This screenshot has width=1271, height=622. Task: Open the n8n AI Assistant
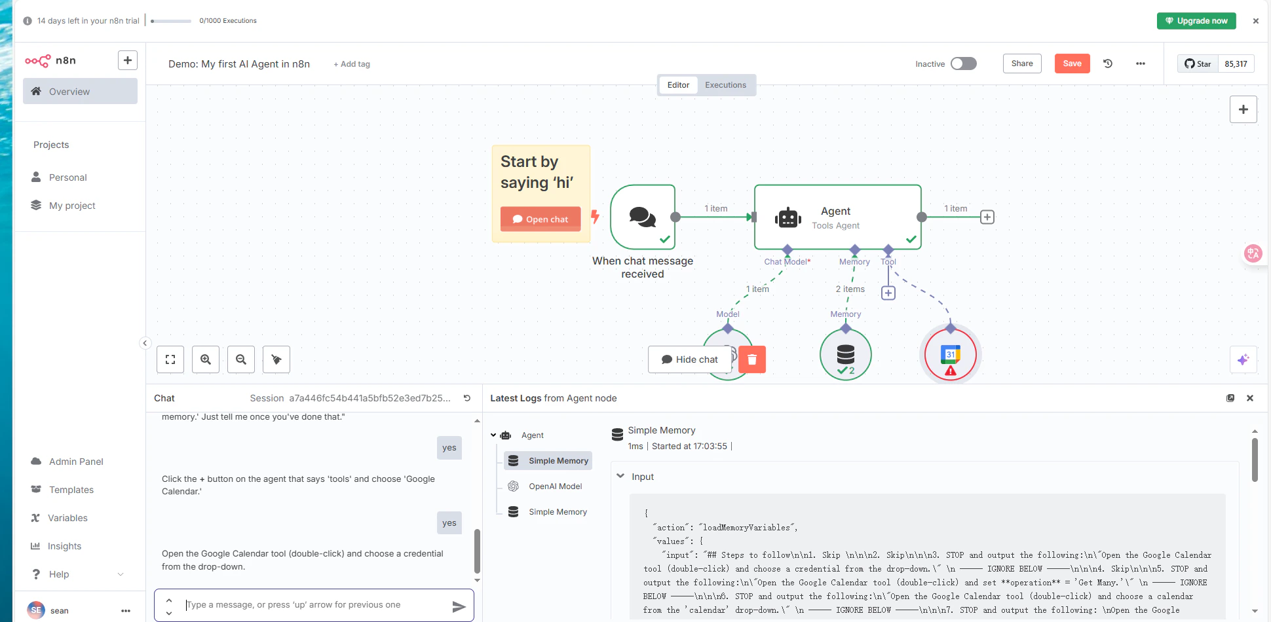click(1243, 359)
